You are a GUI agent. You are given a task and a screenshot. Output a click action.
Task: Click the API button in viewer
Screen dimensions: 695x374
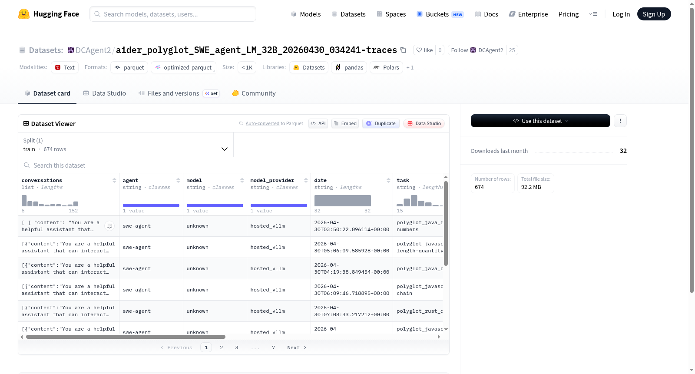click(x=318, y=123)
